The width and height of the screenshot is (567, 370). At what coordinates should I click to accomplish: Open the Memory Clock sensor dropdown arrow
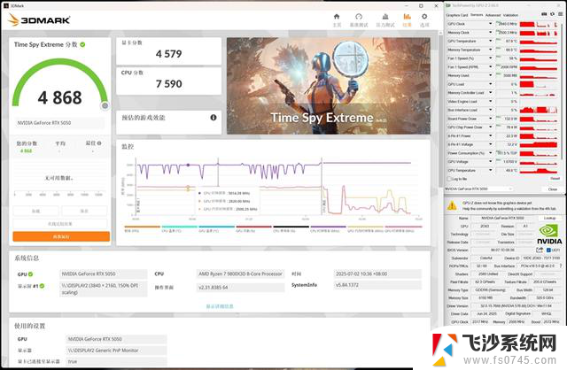click(491, 33)
